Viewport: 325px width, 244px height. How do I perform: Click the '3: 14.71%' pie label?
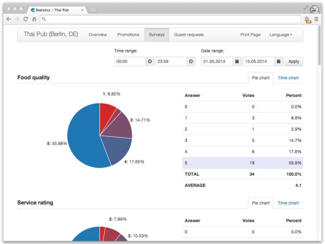click(x=140, y=120)
